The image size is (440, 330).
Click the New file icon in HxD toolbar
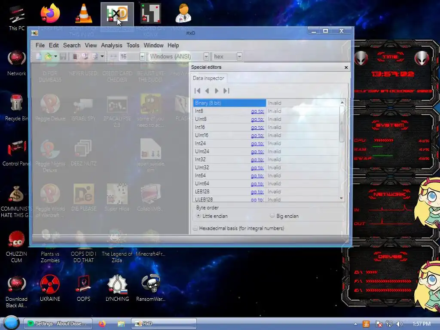(x=38, y=56)
